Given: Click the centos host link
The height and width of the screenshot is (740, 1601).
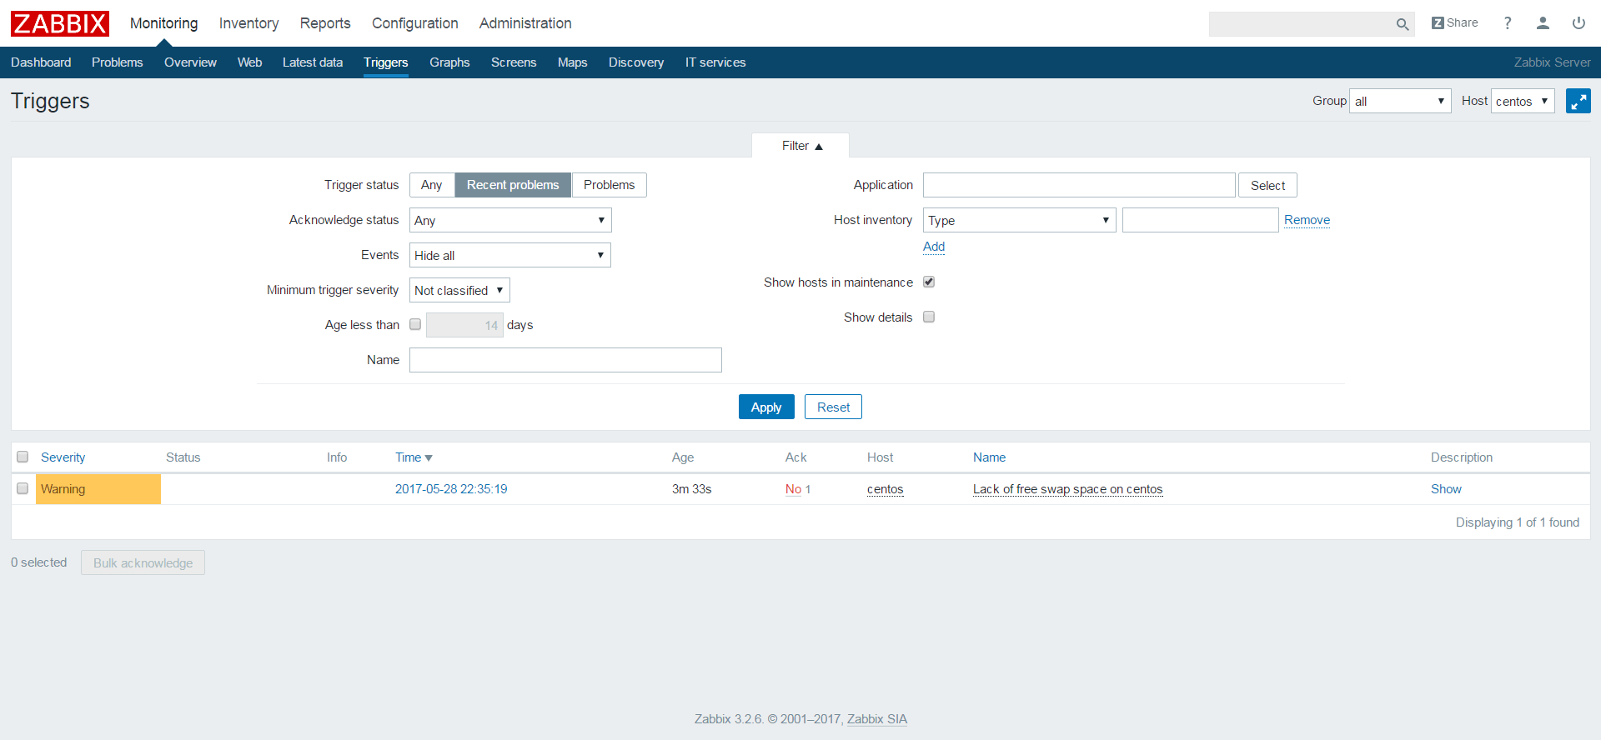Looking at the screenshot, I should tap(885, 489).
